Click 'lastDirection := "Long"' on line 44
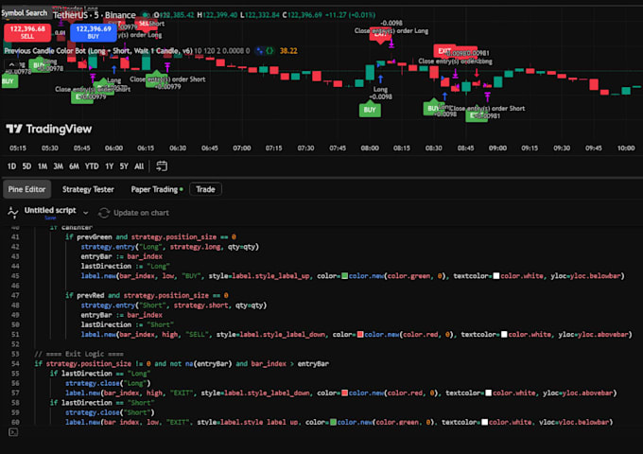The height and width of the screenshot is (454, 643). (x=125, y=266)
